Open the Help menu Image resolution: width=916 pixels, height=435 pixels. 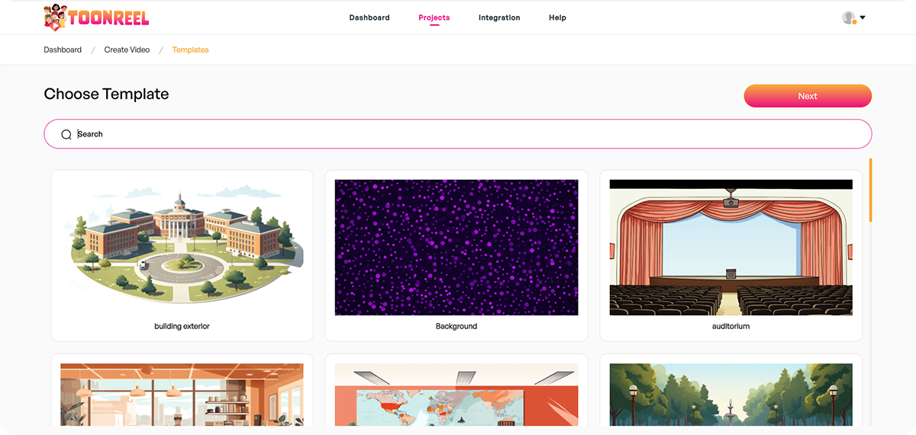(557, 18)
